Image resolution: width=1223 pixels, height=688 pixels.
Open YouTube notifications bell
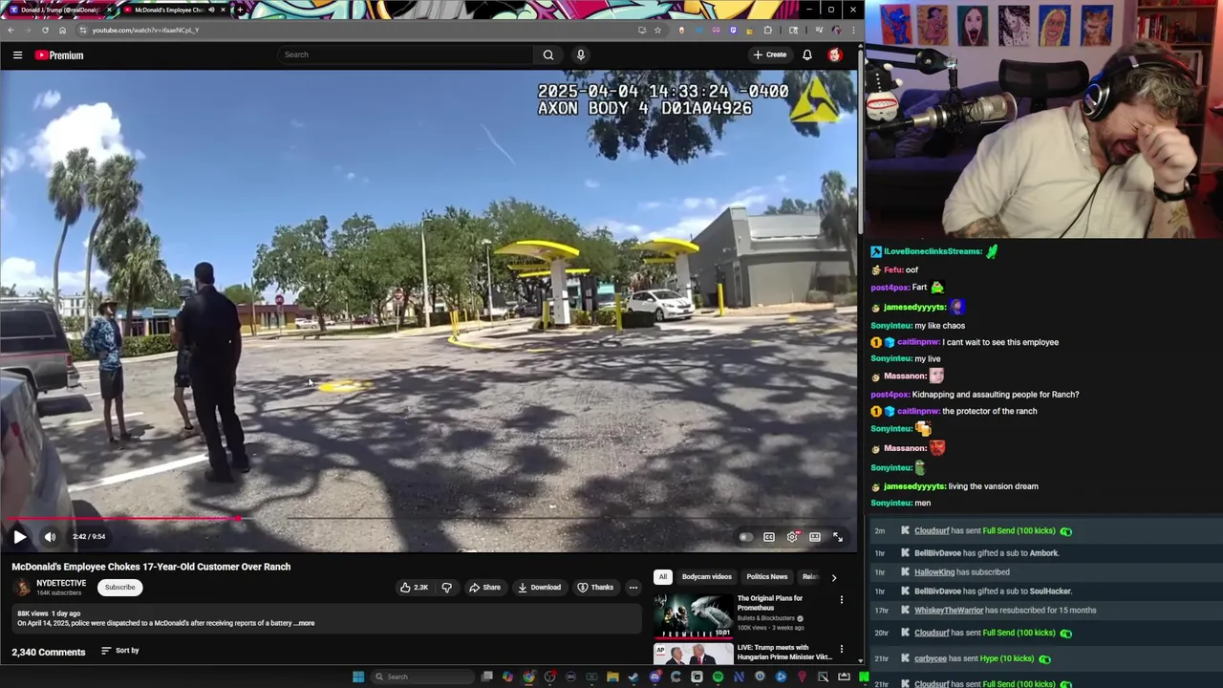(x=807, y=54)
